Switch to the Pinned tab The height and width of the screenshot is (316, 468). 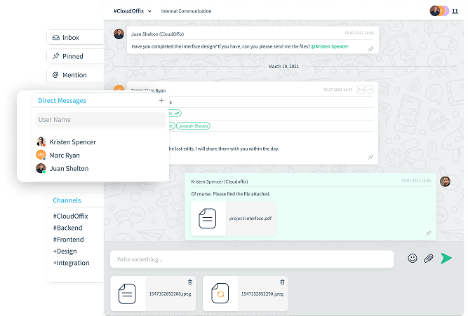pyautogui.click(x=72, y=56)
